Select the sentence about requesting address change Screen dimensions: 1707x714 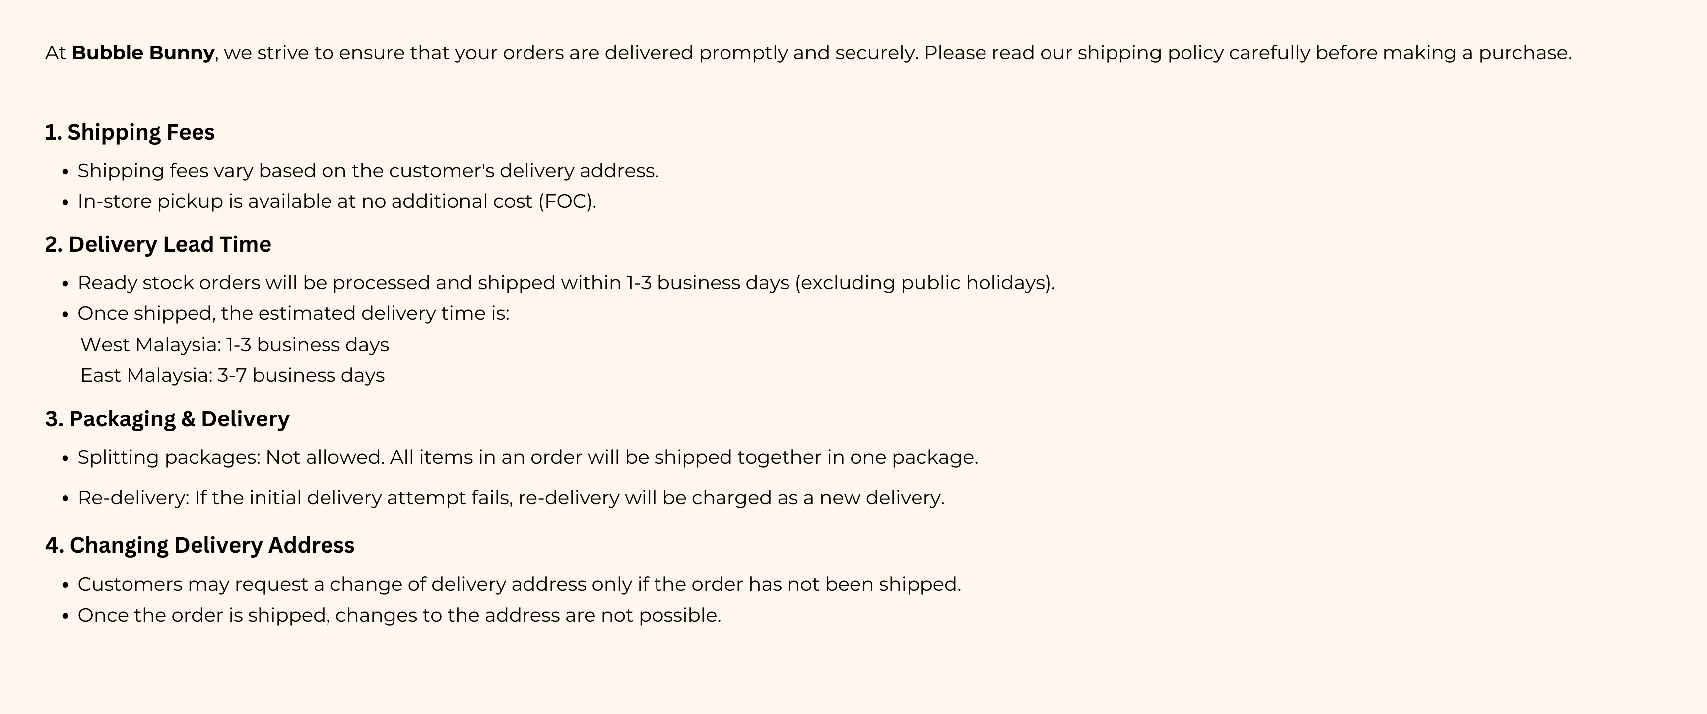click(x=520, y=584)
